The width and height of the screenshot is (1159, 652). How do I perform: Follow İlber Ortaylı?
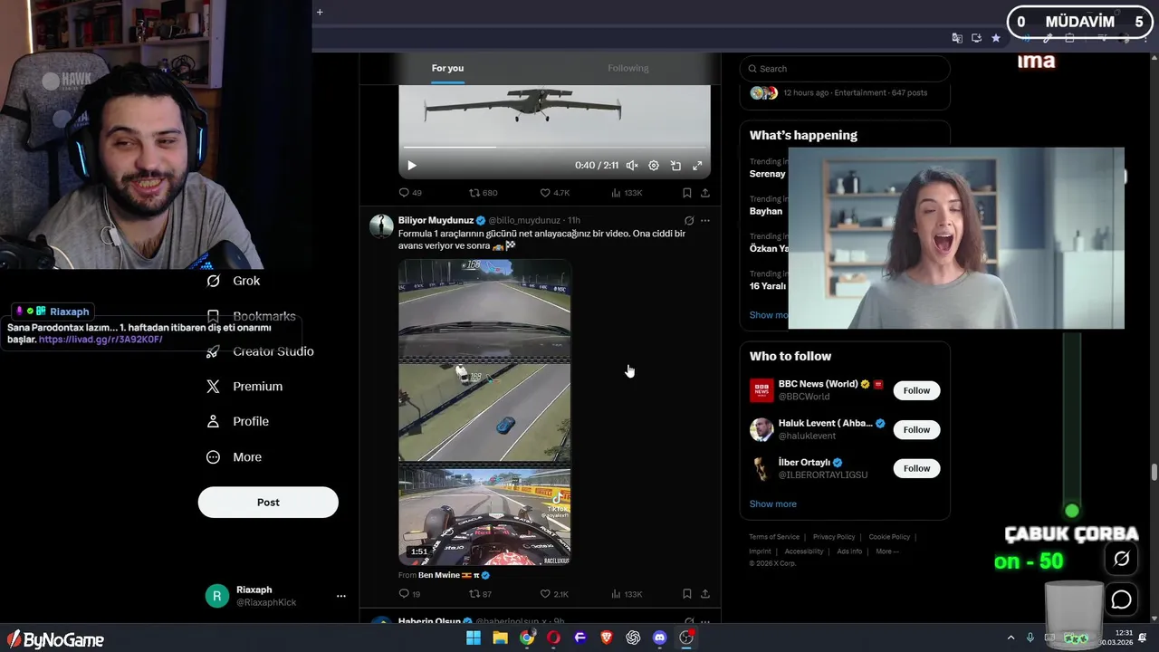point(916,468)
